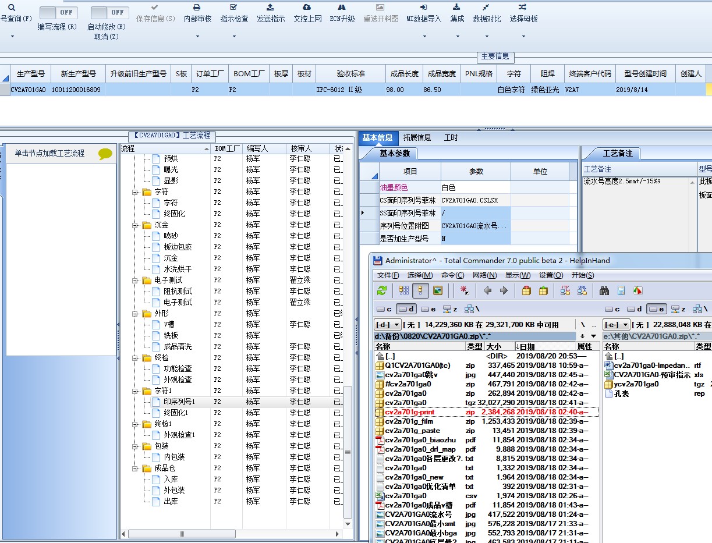
Task: Open the 文件(F) menu in Total Commander
Action: click(x=388, y=275)
